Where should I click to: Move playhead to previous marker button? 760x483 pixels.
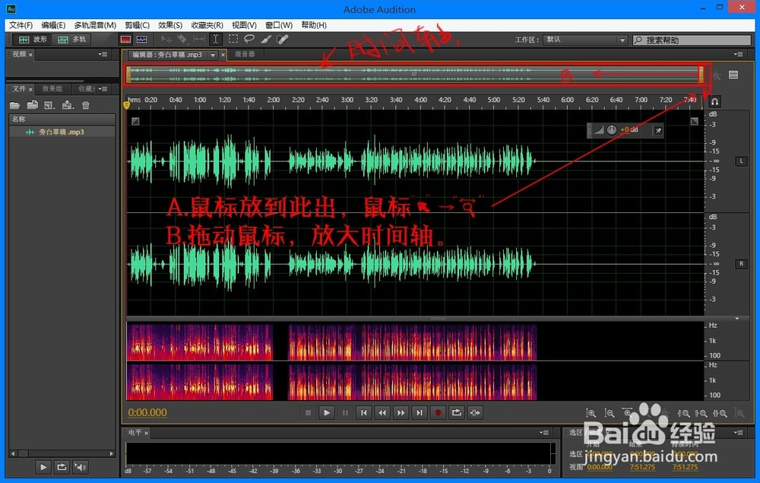(363, 413)
